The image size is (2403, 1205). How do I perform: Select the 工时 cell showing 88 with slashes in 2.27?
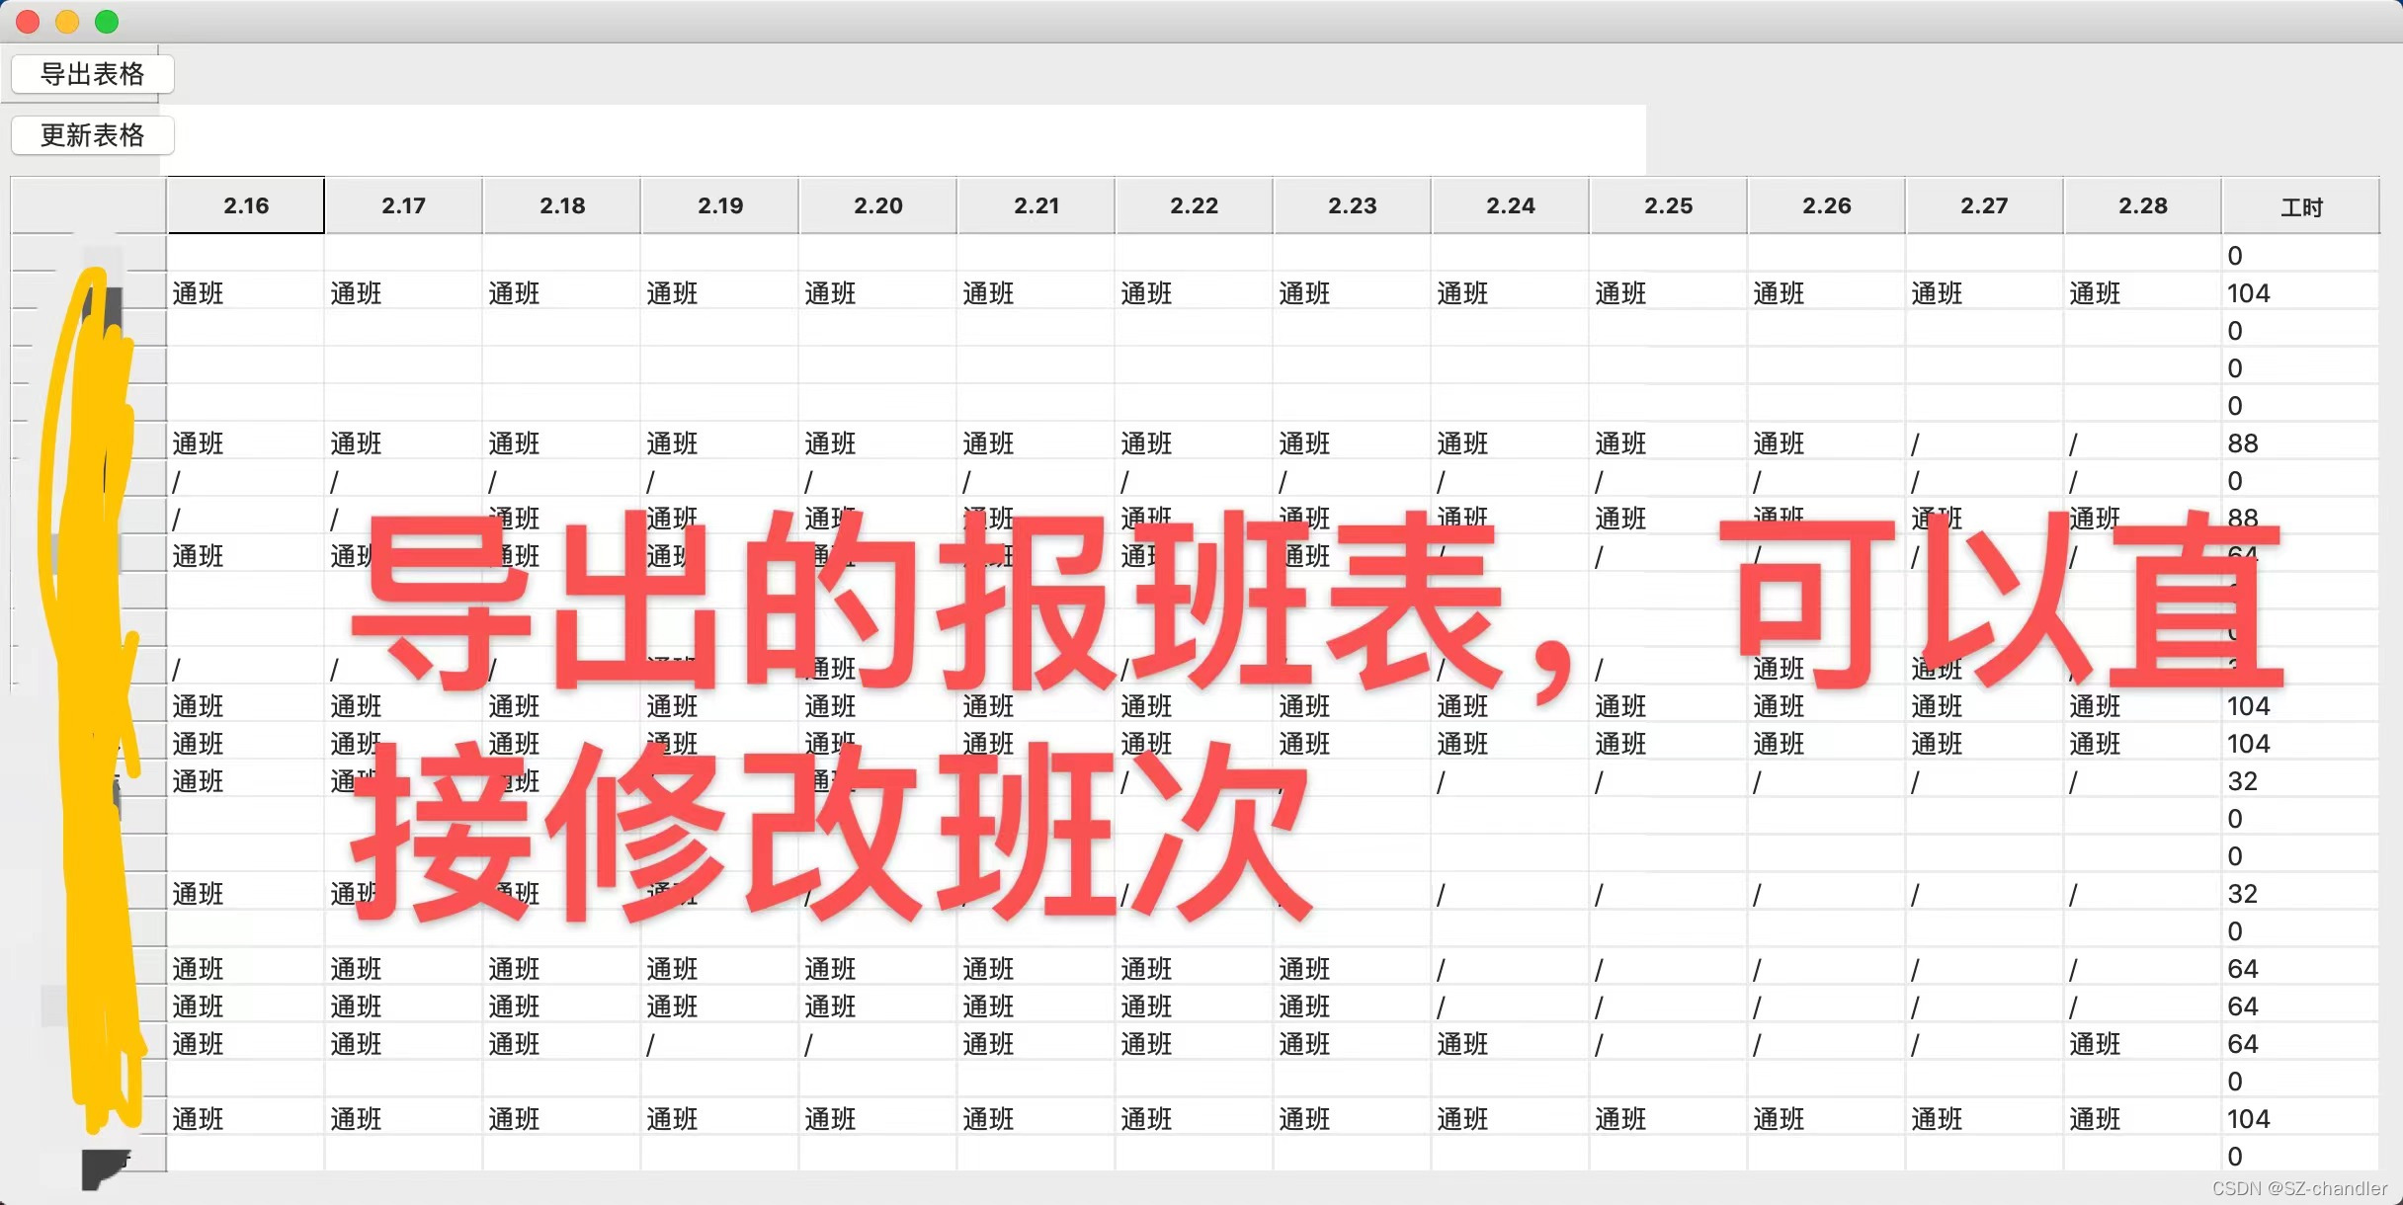[x=2300, y=443]
